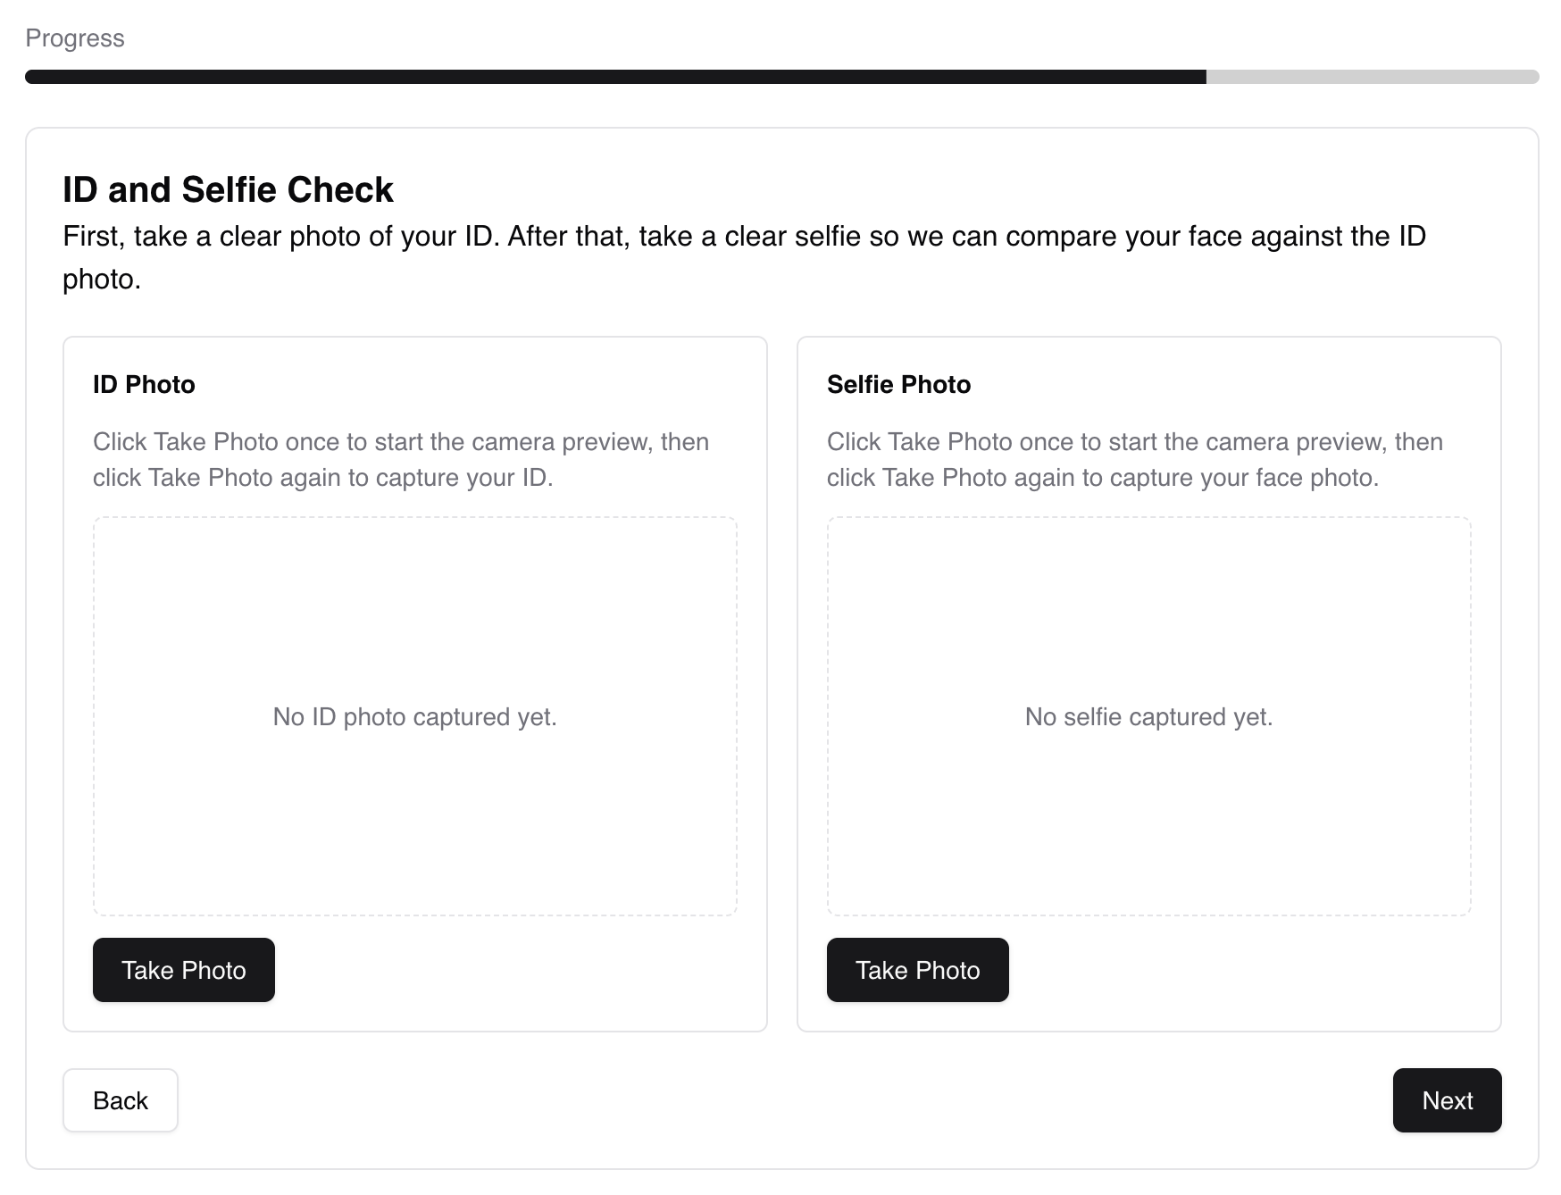The image size is (1561, 1195).
Task: Continue to the next step with Next
Action: click(1448, 1100)
